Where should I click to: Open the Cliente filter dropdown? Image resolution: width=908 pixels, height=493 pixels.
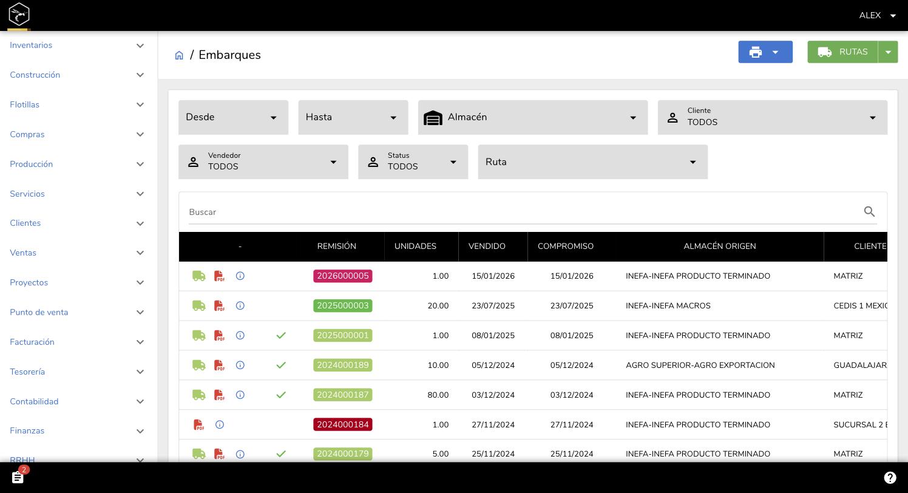[x=773, y=117]
